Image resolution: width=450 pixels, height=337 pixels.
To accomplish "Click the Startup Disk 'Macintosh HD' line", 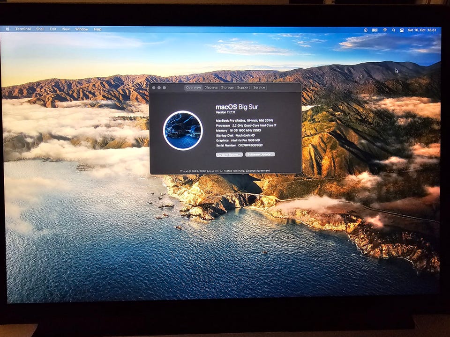I will click(235, 135).
